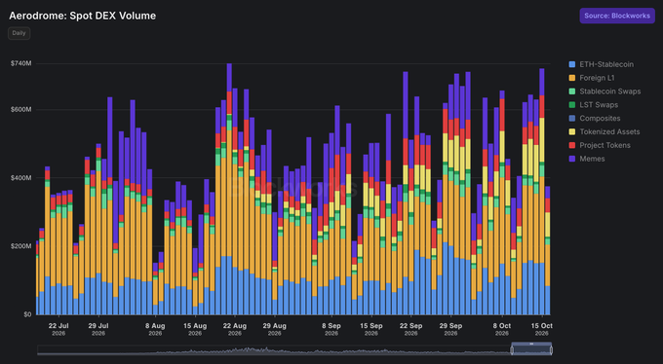This screenshot has width=663, height=364.
Task: Click the last bar on the right
Action: coord(548,250)
